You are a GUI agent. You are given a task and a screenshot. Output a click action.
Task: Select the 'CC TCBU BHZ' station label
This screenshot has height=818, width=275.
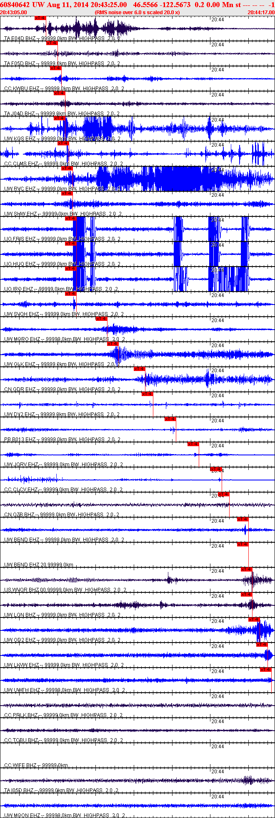tap(22, 740)
